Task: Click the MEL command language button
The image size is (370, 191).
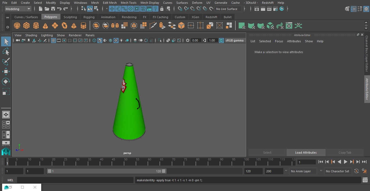Action: [10, 180]
